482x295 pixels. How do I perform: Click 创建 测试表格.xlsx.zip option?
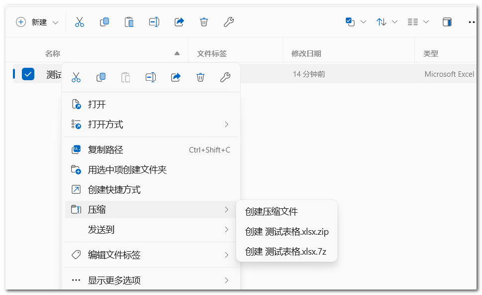287,232
